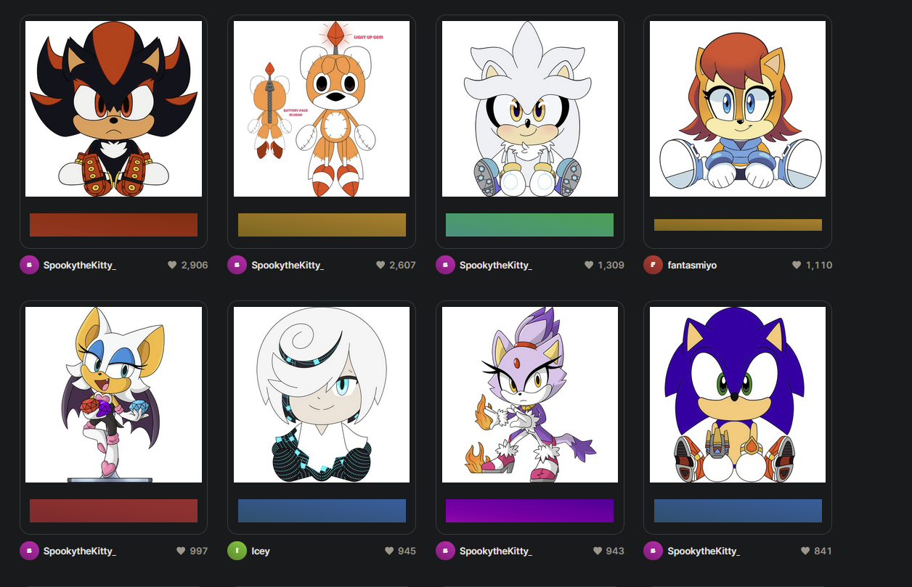Screen dimensions: 912x587
Task: Click the heart icon showing 997 likes
Action: pyautogui.click(x=181, y=551)
